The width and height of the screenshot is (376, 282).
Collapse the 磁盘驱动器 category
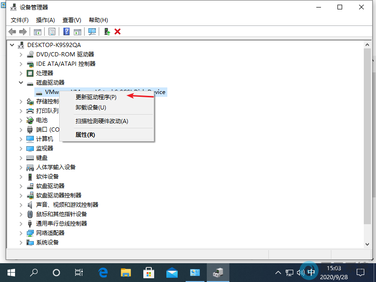[21, 83]
